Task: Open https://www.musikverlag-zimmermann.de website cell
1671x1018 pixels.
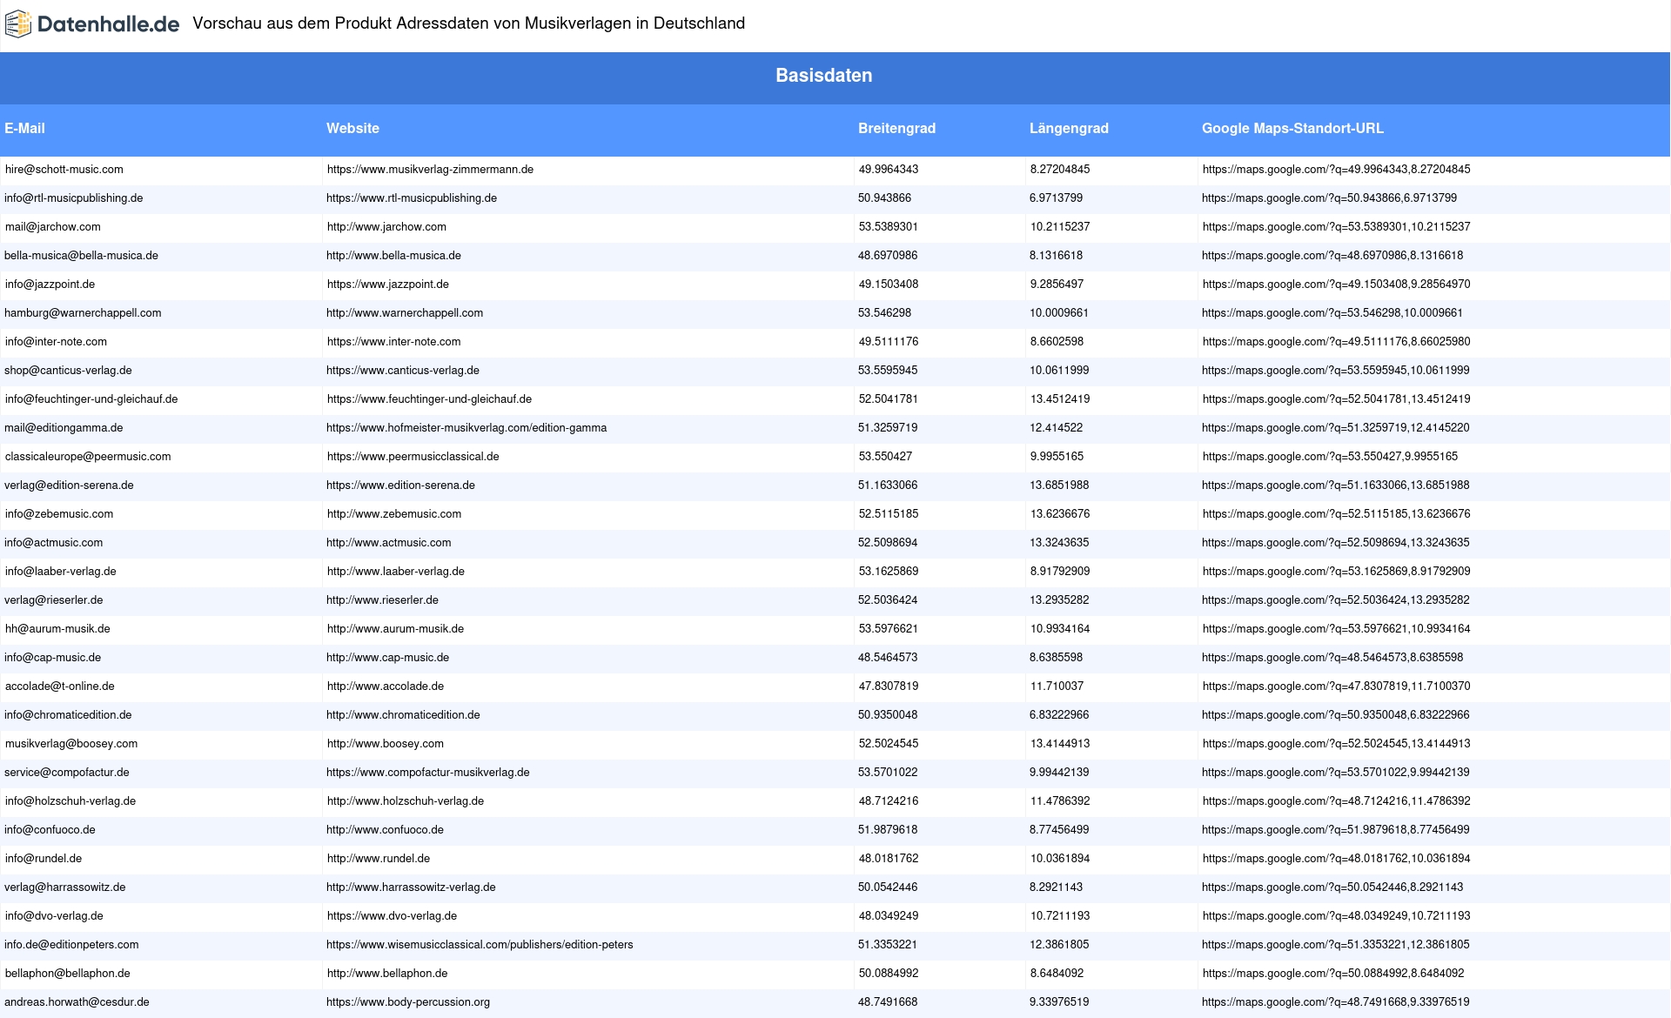Action: pos(430,170)
